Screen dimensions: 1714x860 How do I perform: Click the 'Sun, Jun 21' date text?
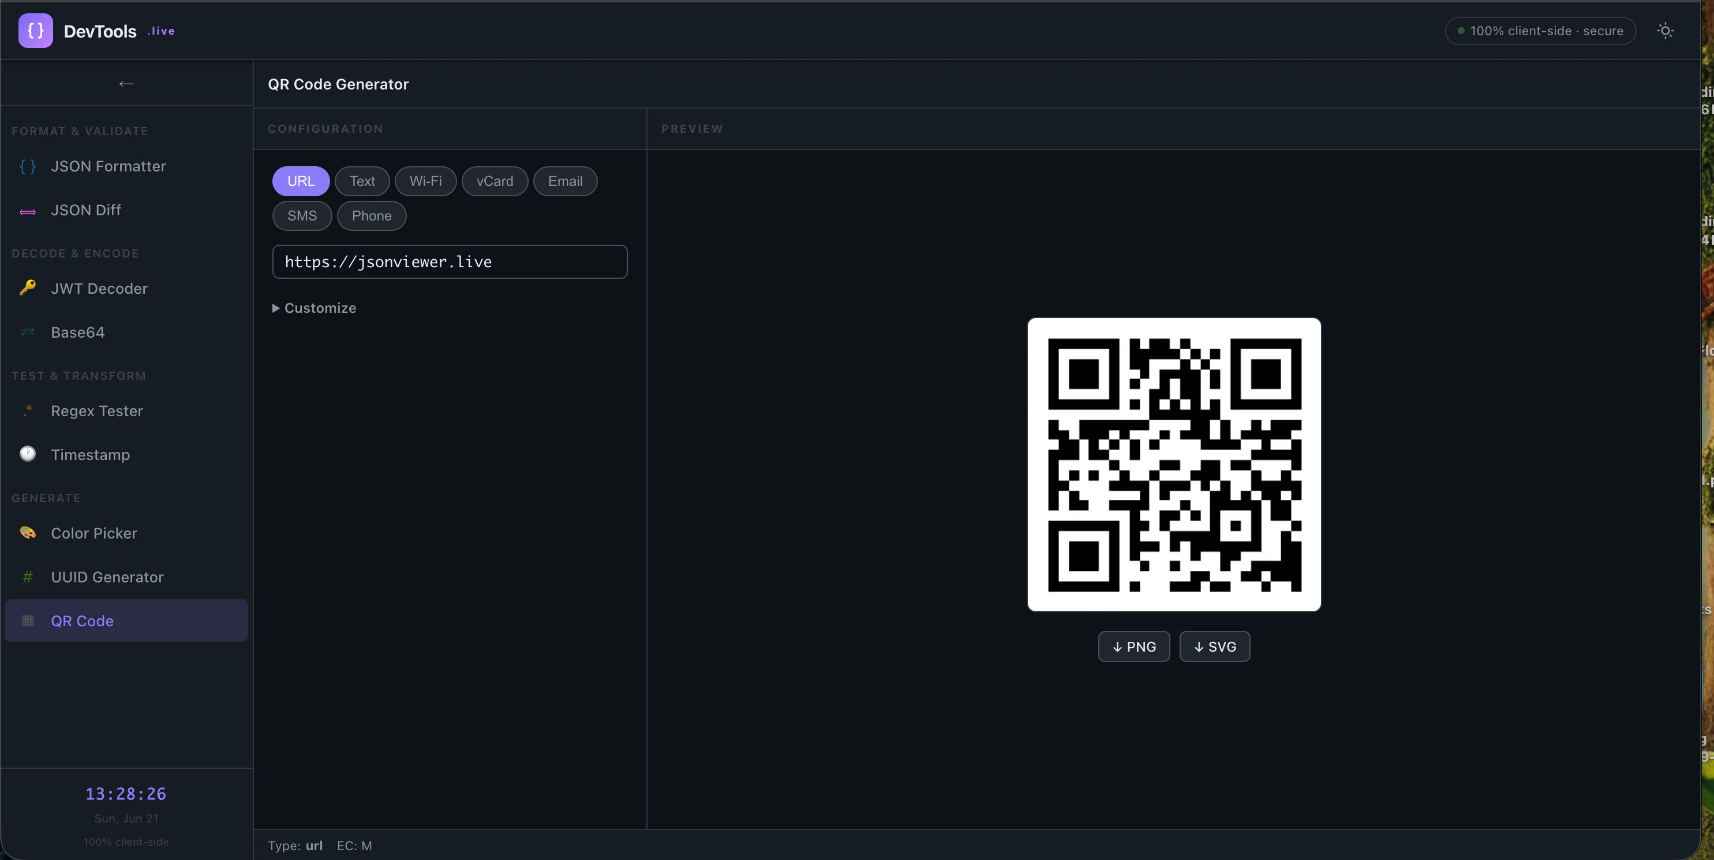pos(126,818)
